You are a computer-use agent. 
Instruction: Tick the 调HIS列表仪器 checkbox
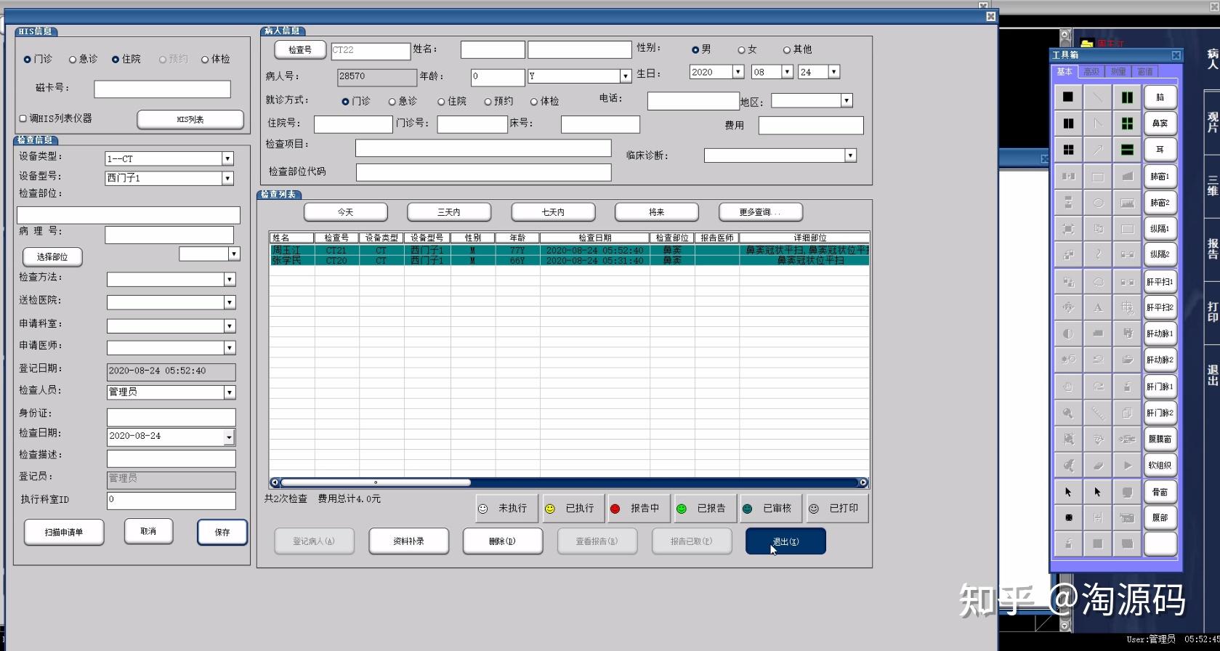(x=23, y=118)
